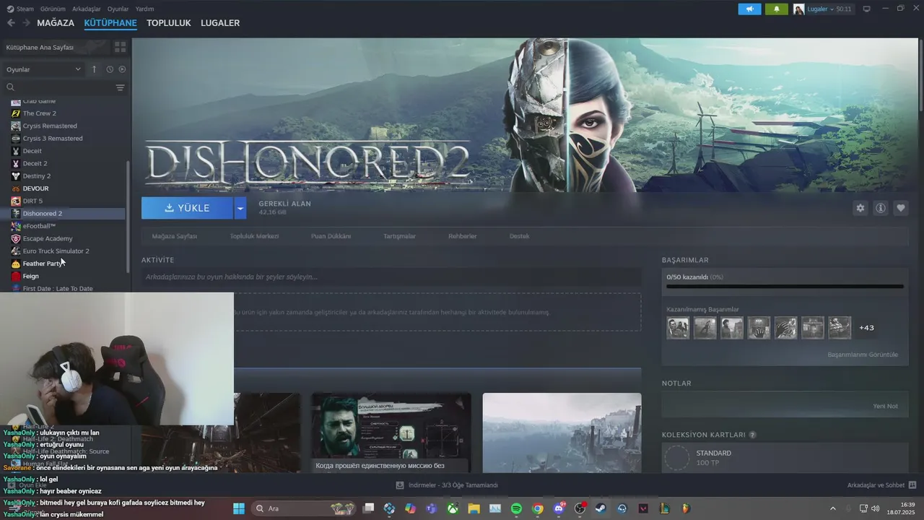Create a note with Yeni Not
The height and width of the screenshot is (520, 924).
point(885,406)
